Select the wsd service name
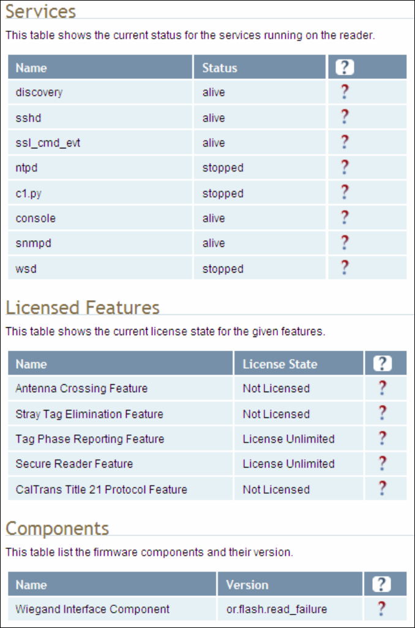Screen dimensions: 415x628 coord(26,269)
